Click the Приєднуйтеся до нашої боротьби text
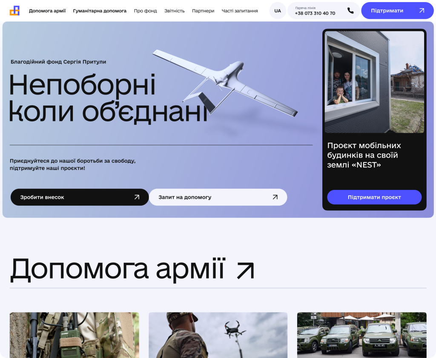This screenshot has width=436, height=358. click(x=72, y=164)
